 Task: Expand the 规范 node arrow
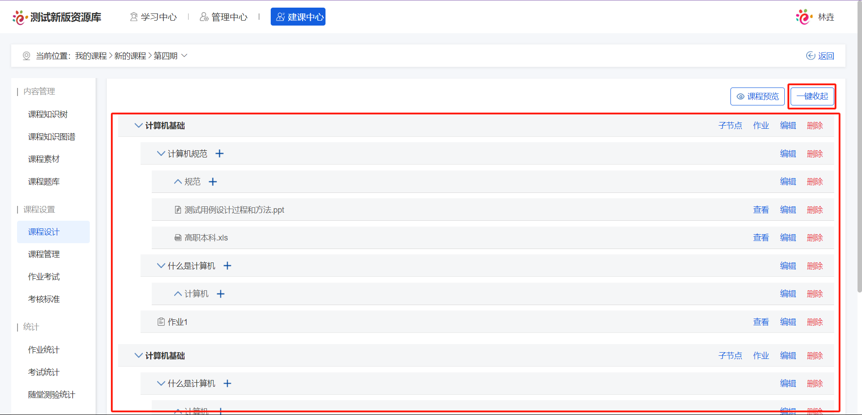click(178, 182)
